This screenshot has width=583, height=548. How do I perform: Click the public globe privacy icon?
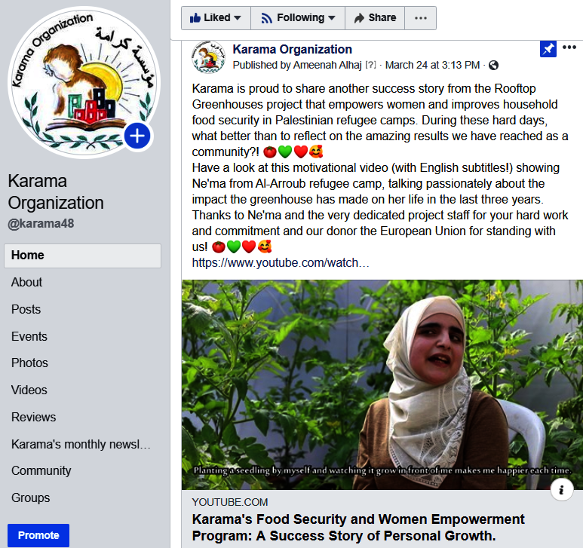point(493,66)
